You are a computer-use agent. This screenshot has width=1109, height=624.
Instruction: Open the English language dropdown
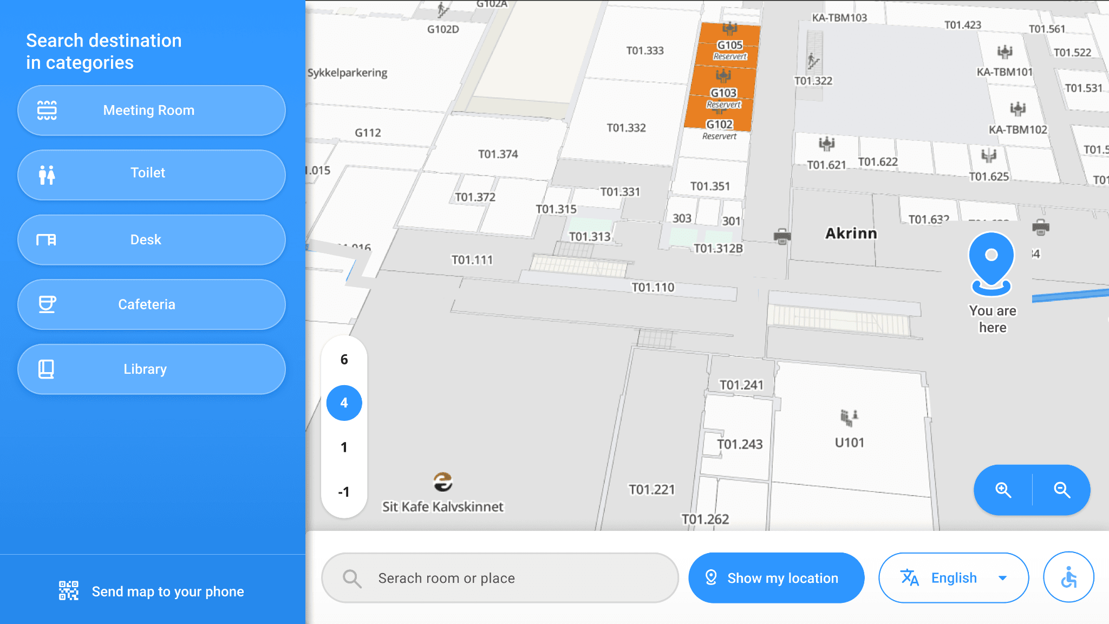click(953, 577)
